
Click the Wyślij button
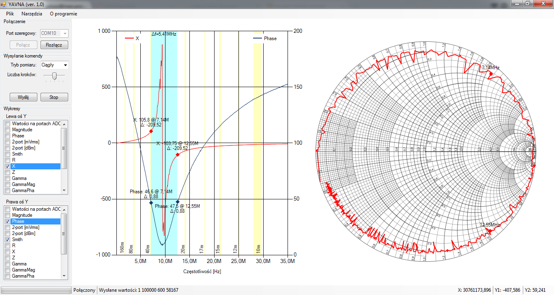(24, 97)
